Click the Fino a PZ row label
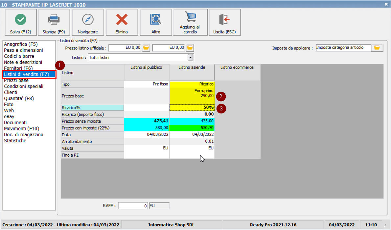Image resolution: width=391 pixels, height=230 pixels. [x=93, y=155]
